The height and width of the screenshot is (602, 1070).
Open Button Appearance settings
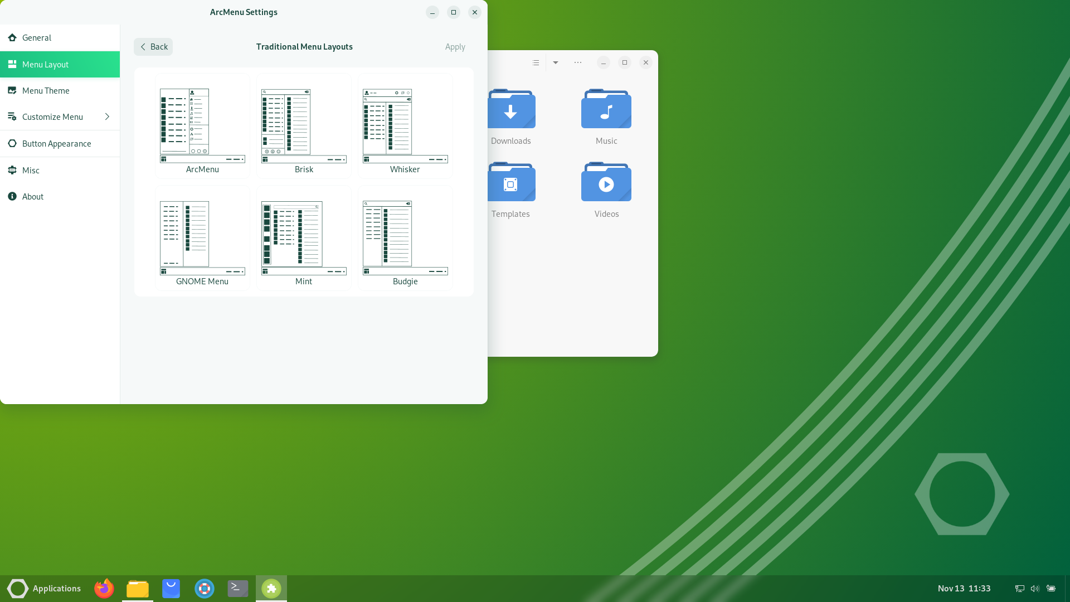[60, 144]
